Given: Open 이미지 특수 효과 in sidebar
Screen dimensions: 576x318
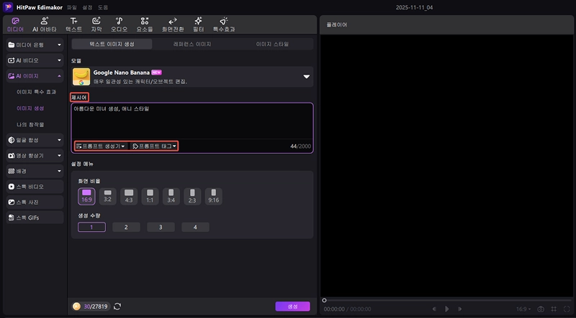Looking at the screenshot, I should pyautogui.click(x=37, y=92).
